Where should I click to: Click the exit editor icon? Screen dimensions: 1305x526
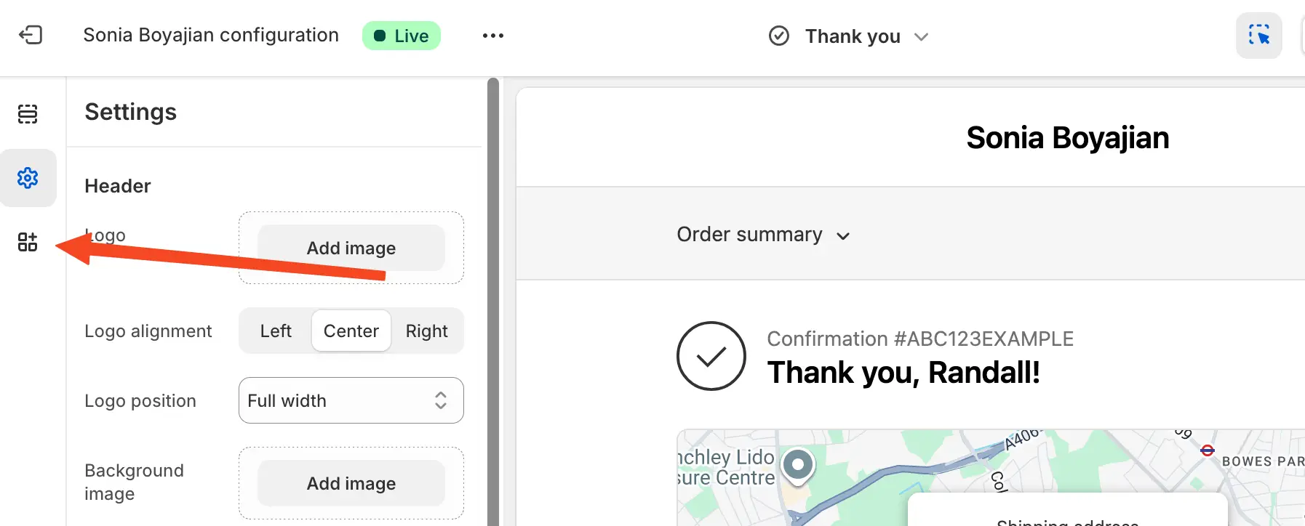31,35
